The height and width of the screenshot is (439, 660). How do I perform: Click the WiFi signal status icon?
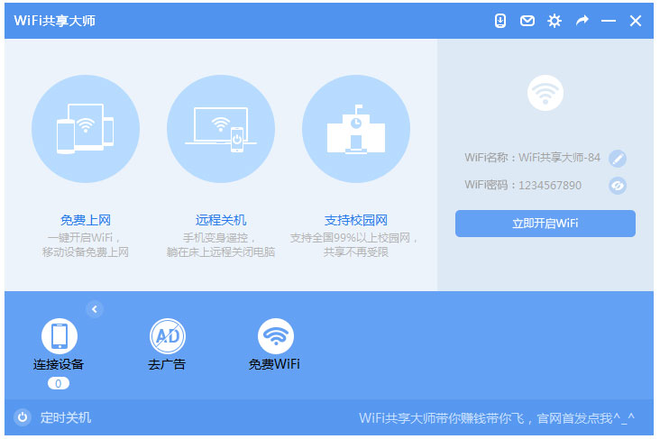545,93
